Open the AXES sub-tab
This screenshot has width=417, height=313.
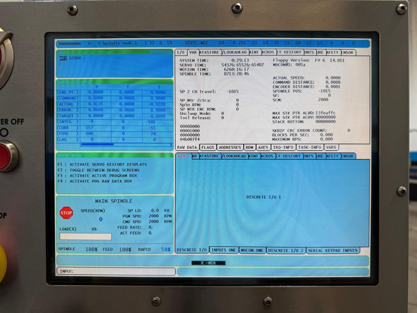pyautogui.click(x=263, y=147)
